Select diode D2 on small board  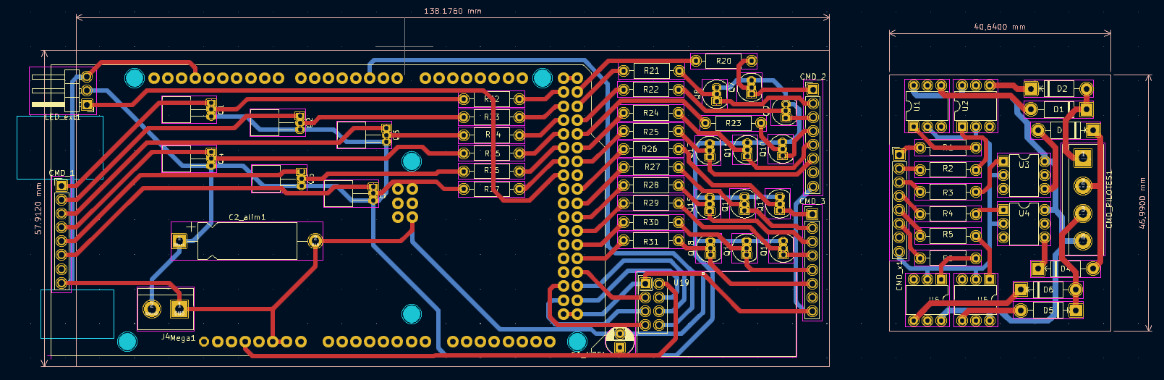pyautogui.click(x=1058, y=88)
